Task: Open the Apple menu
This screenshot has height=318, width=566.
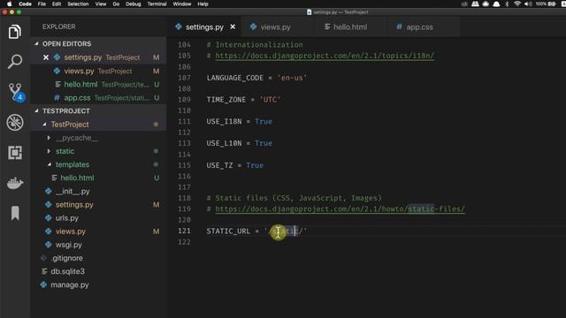Action: pyautogui.click(x=10, y=4)
